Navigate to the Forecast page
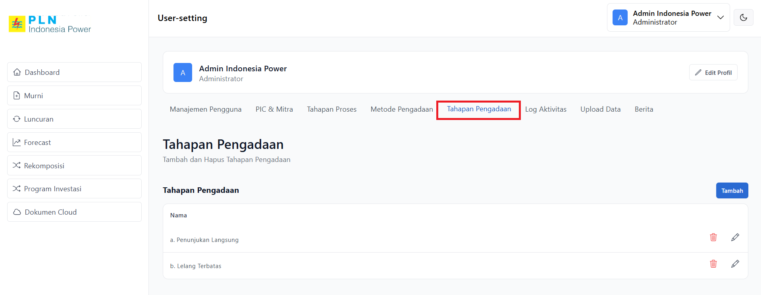761x295 pixels. (x=74, y=142)
